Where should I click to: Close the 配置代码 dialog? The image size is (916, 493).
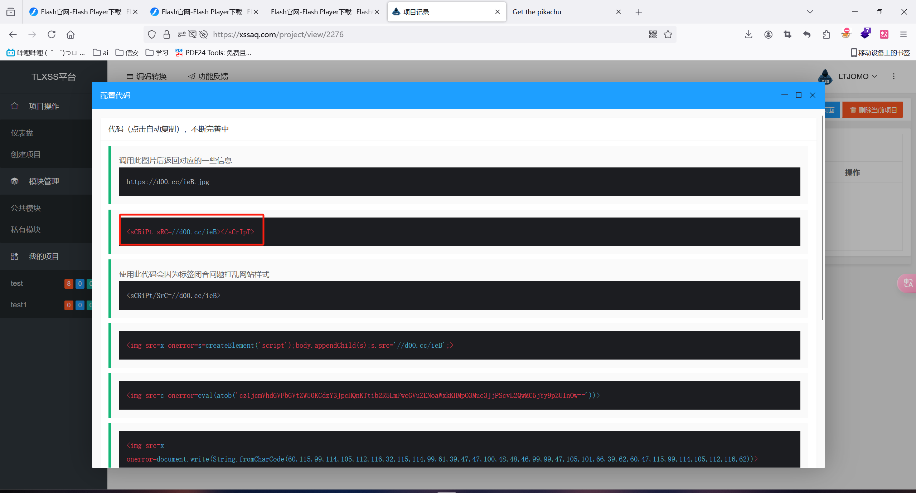(813, 95)
